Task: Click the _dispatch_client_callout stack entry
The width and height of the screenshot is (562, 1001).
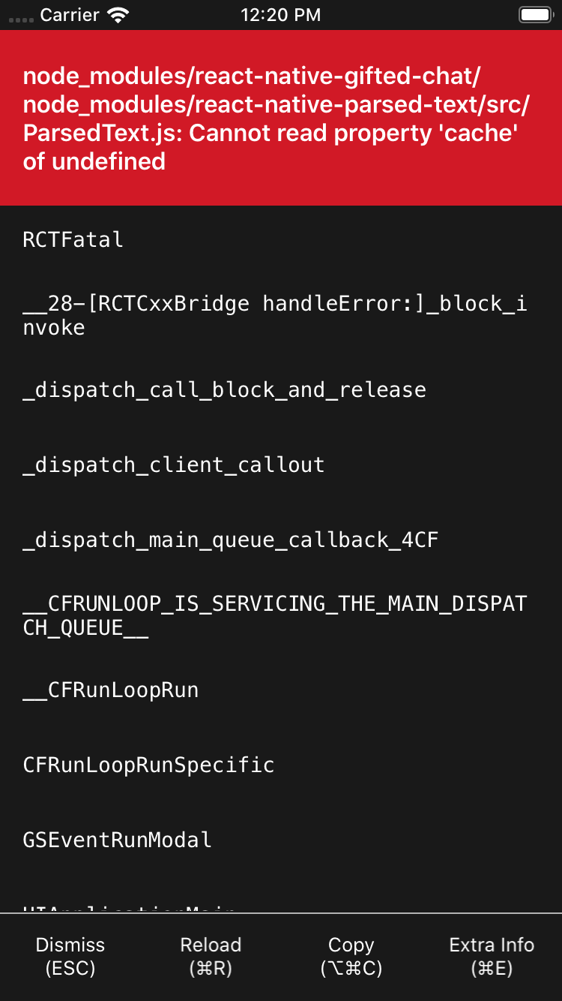Action: pyautogui.click(x=172, y=464)
